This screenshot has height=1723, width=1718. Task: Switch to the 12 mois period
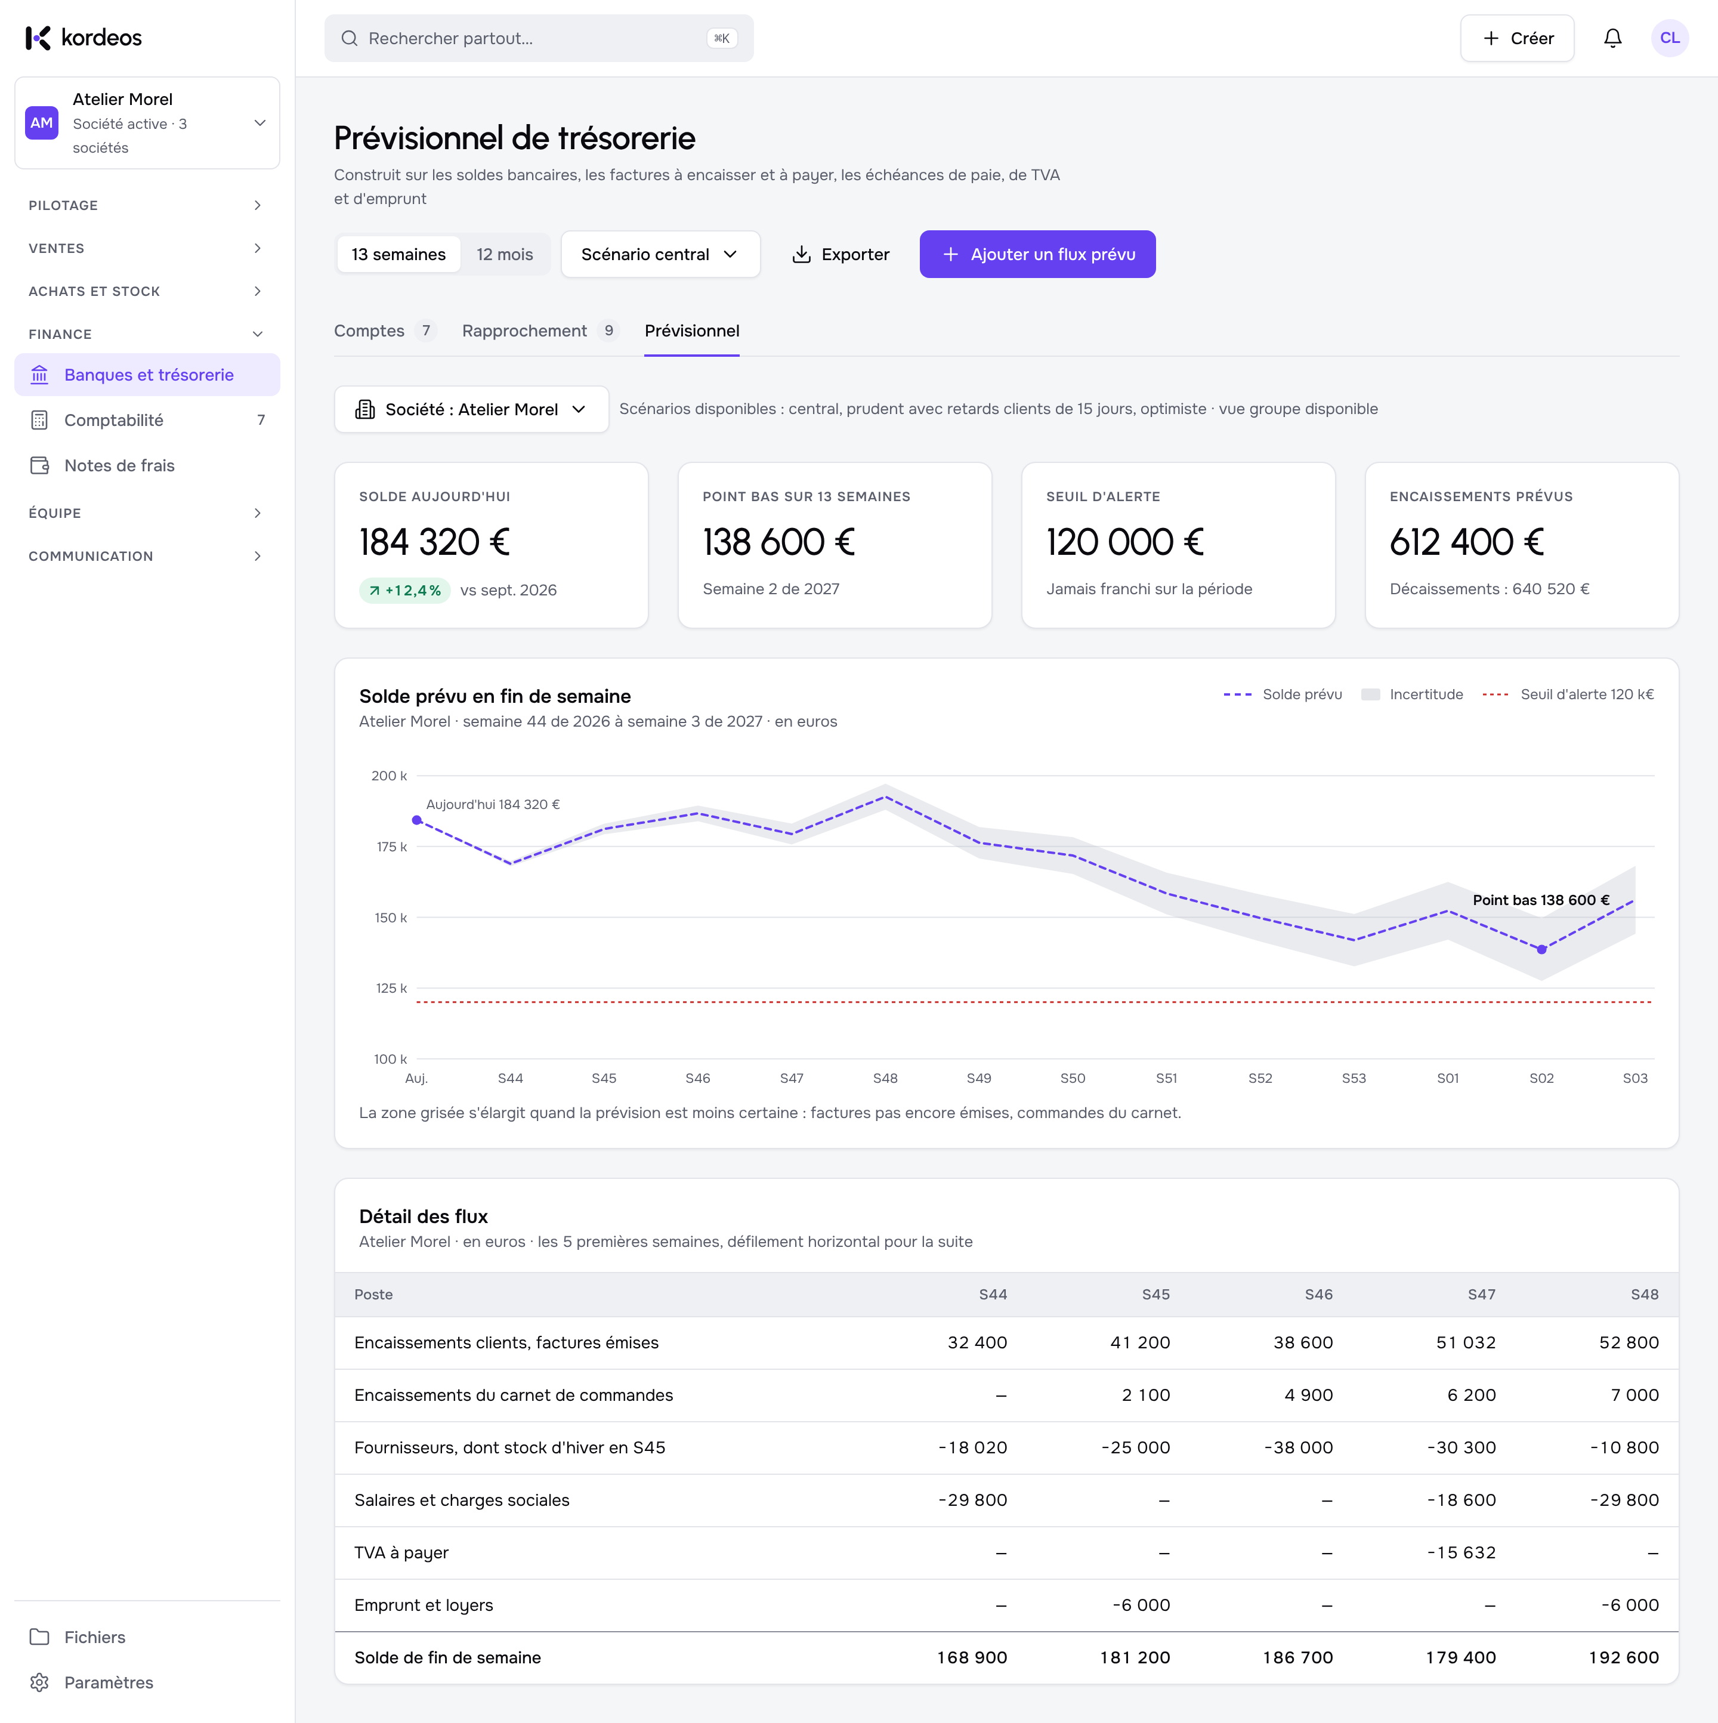click(505, 254)
